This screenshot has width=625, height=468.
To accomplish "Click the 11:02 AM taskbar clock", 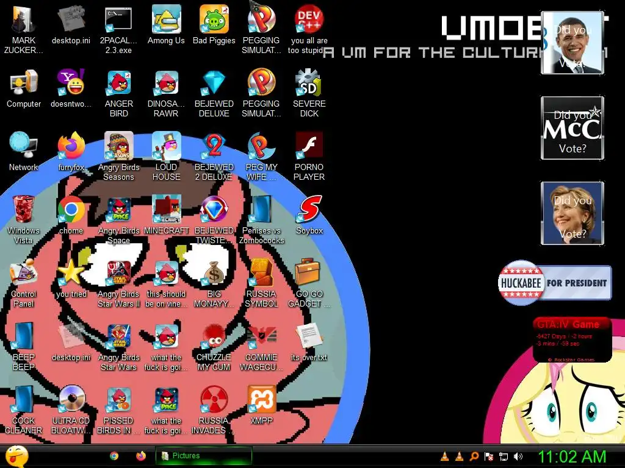I will coord(572,456).
